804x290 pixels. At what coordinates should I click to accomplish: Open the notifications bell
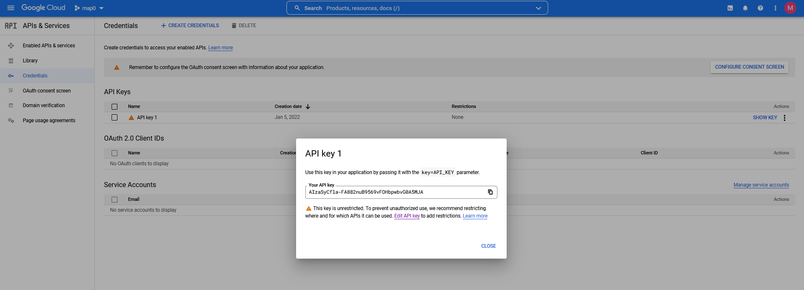[745, 8]
